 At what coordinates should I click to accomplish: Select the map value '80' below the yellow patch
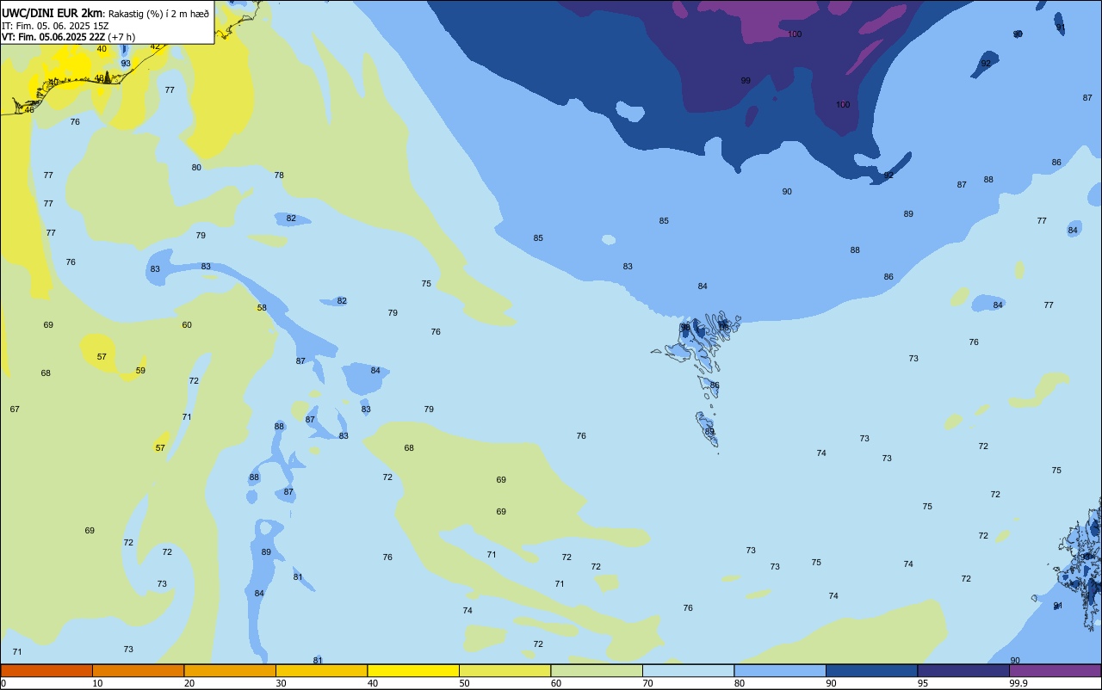pos(196,168)
